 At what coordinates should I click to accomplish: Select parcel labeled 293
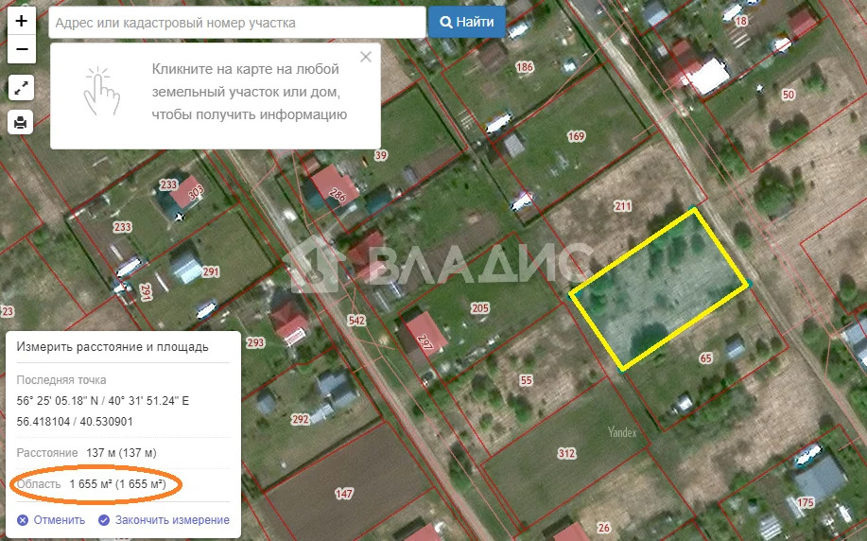(255, 342)
